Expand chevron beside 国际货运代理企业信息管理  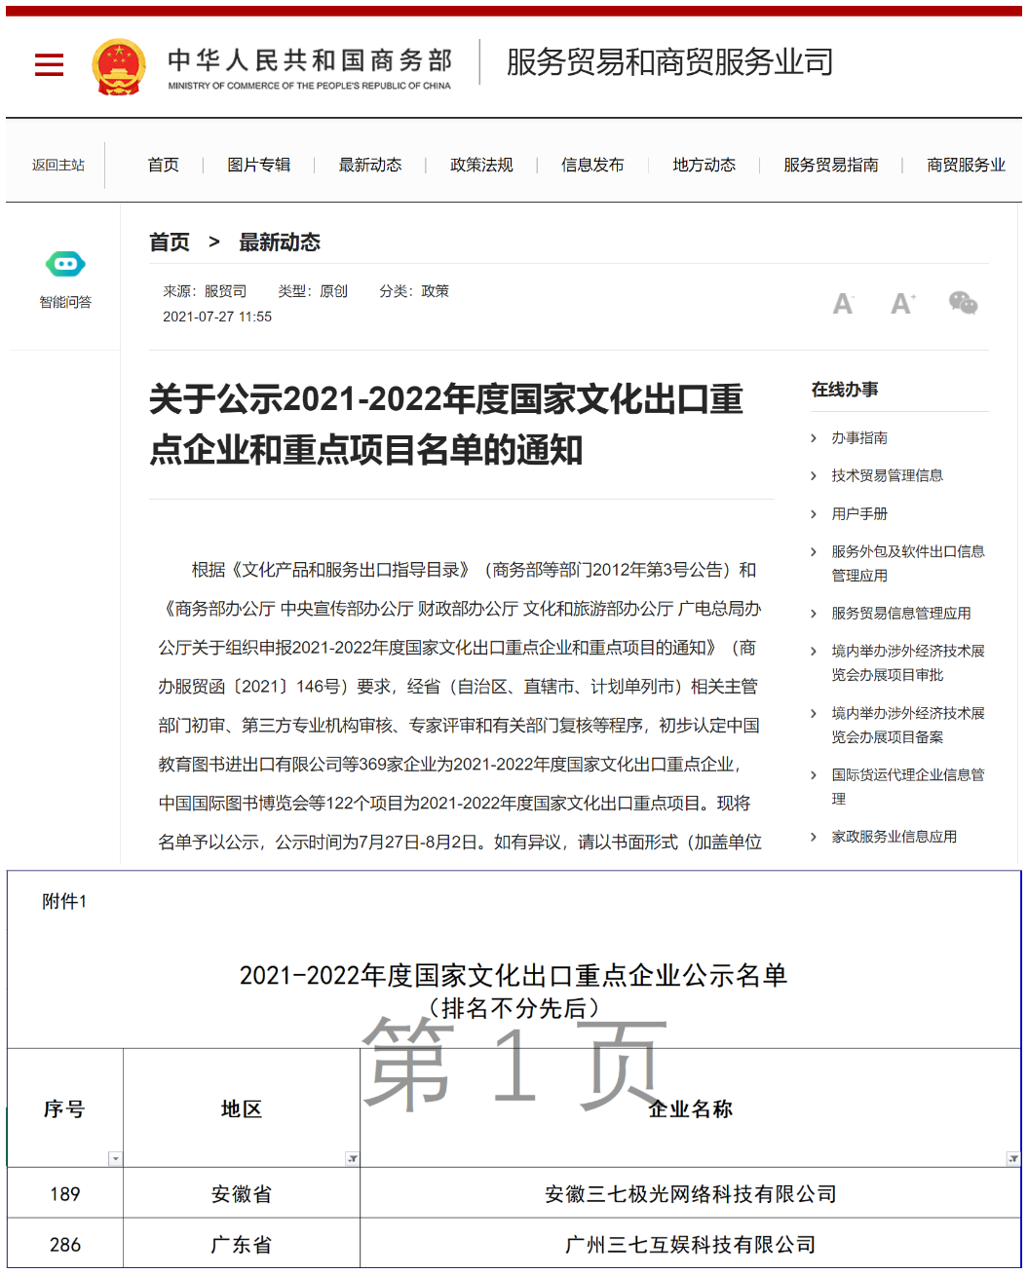pos(814,775)
